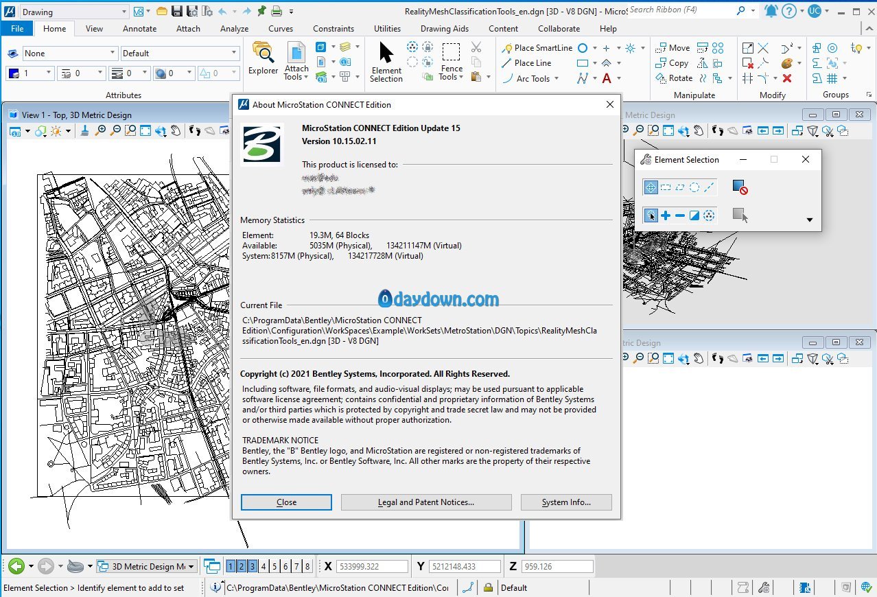Image resolution: width=877 pixels, height=597 pixels.
Task: Open the Attach Tools button
Action: 296,62
